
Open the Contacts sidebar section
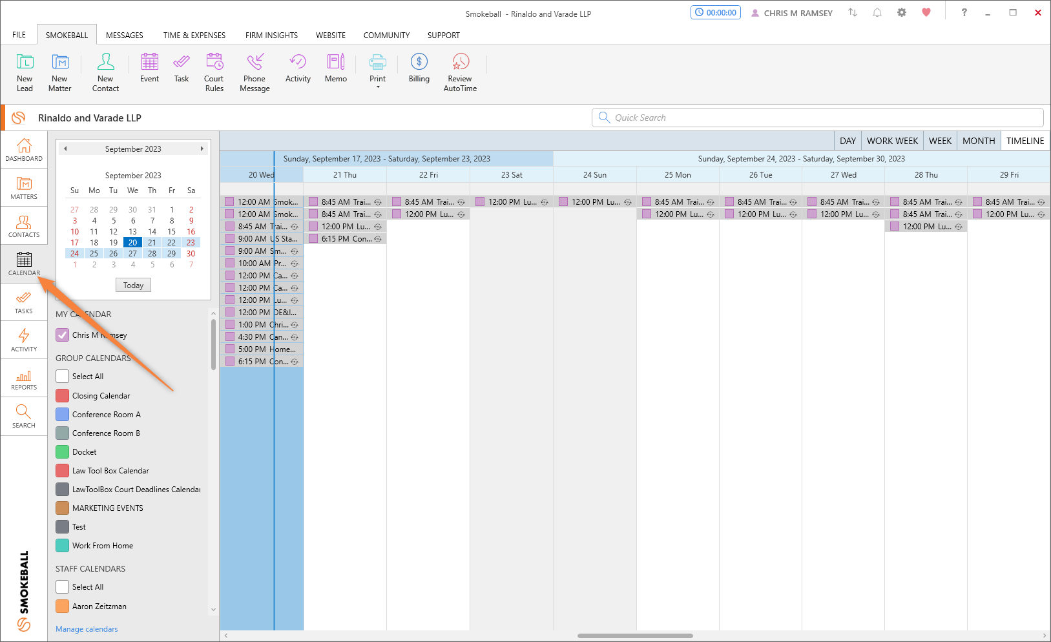[x=24, y=226]
